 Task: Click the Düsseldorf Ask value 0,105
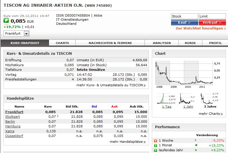[118, 136]
